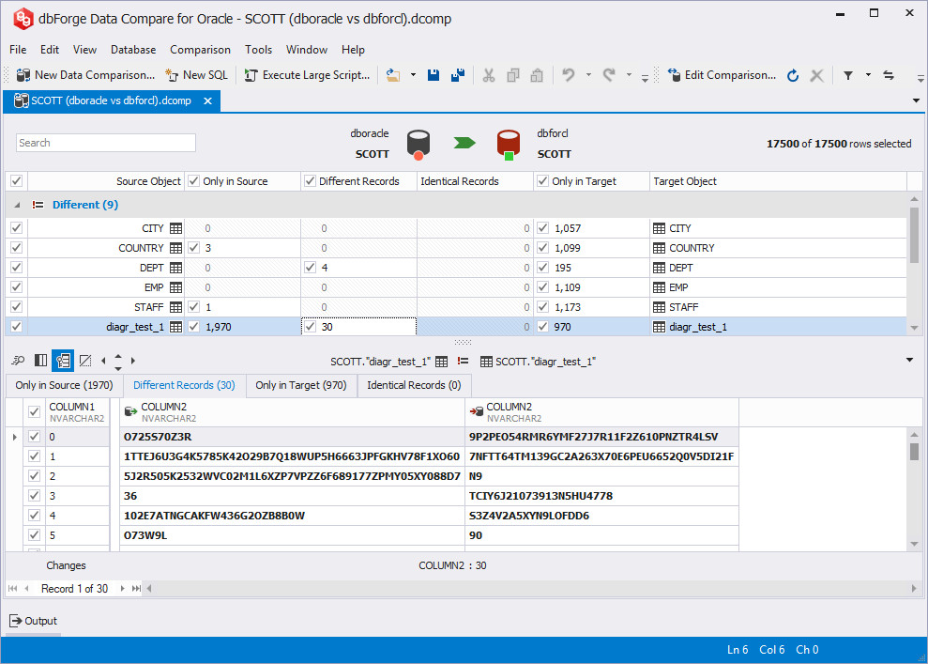Open the document tabs list dropdown
The width and height of the screenshot is (928, 664).
tap(916, 100)
